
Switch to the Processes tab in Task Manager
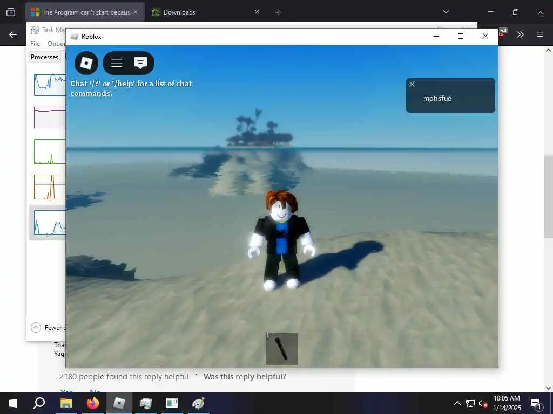pos(44,57)
